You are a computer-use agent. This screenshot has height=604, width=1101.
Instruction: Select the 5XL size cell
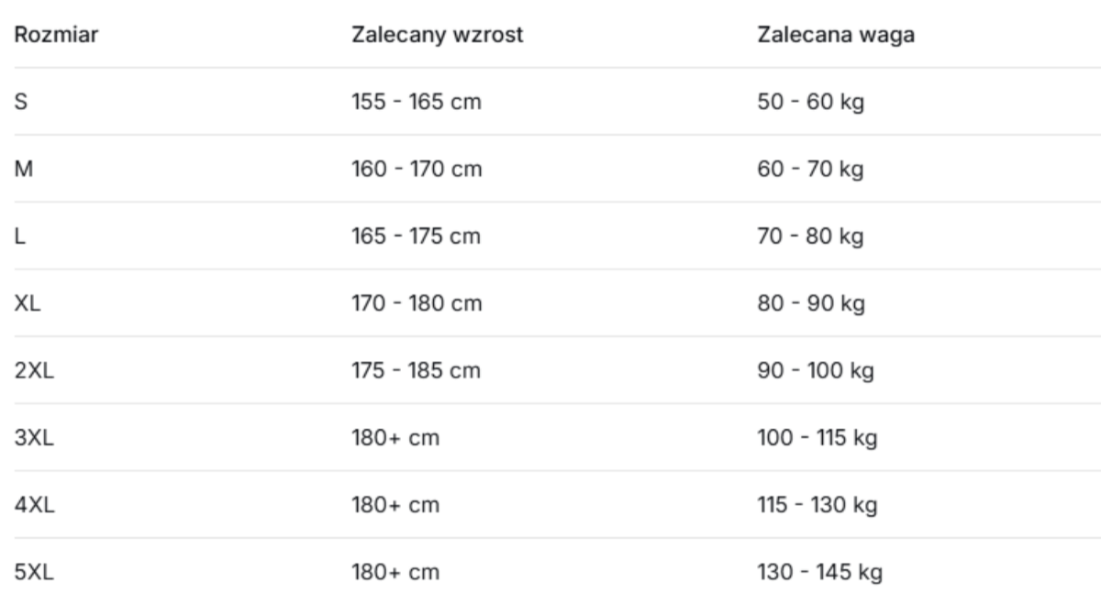(33, 573)
